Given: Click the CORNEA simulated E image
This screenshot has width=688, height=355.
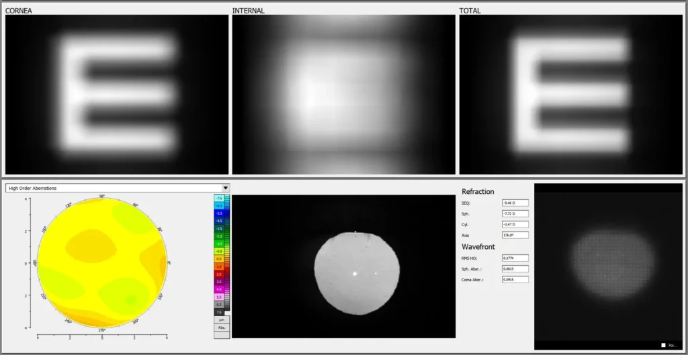Looking at the screenshot, I should [x=117, y=95].
